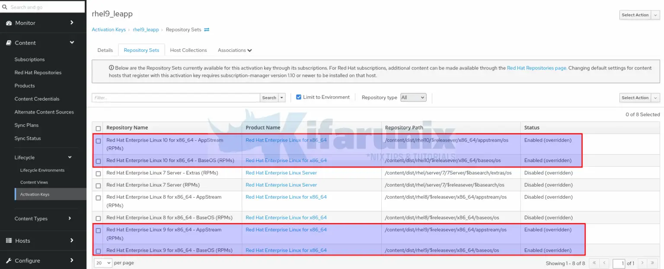Check the select-all checkbox in the table header
The width and height of the screenshot is (664, 269).
(x=98, y=128)
